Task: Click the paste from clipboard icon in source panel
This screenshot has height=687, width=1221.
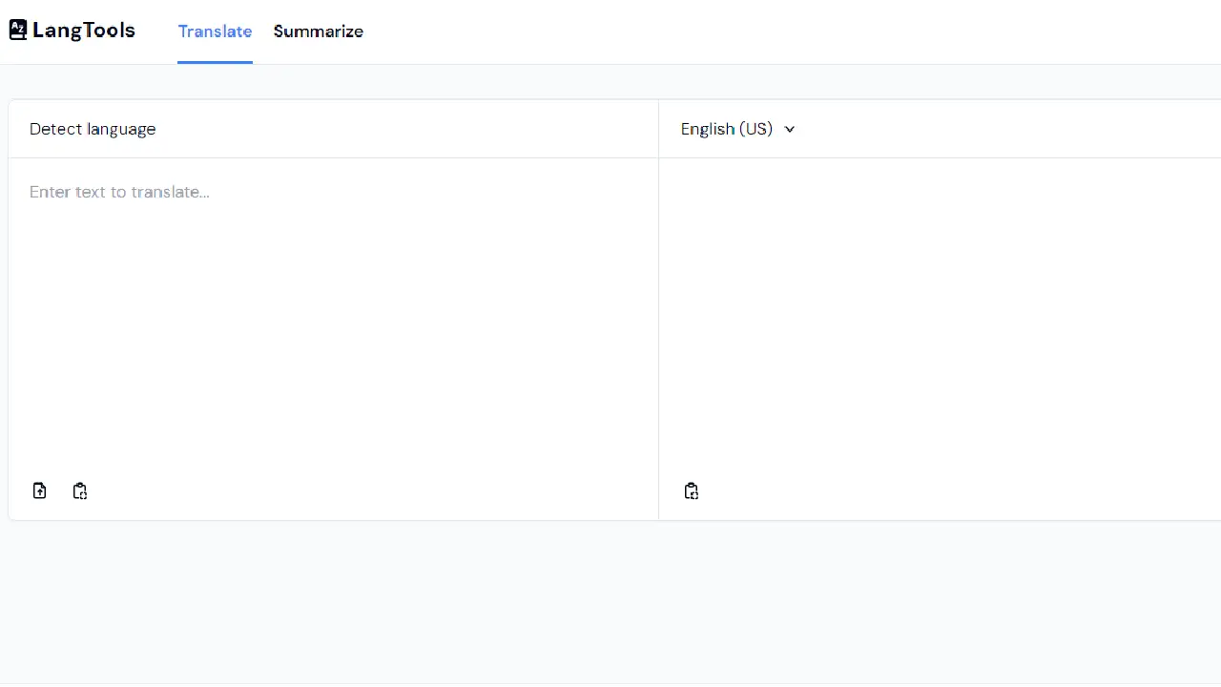Action: [80, 490]
